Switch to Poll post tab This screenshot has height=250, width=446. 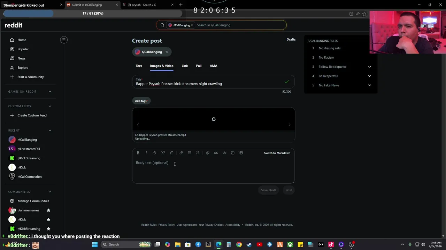click(x=199, y=66)
